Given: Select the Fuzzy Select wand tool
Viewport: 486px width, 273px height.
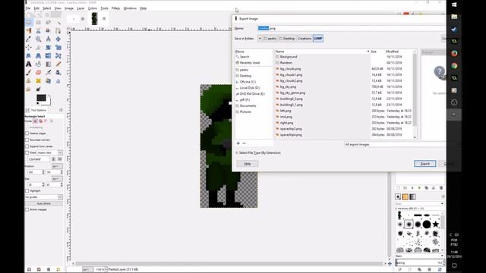Looking at the screenshot, I should (x=58, y=22).
